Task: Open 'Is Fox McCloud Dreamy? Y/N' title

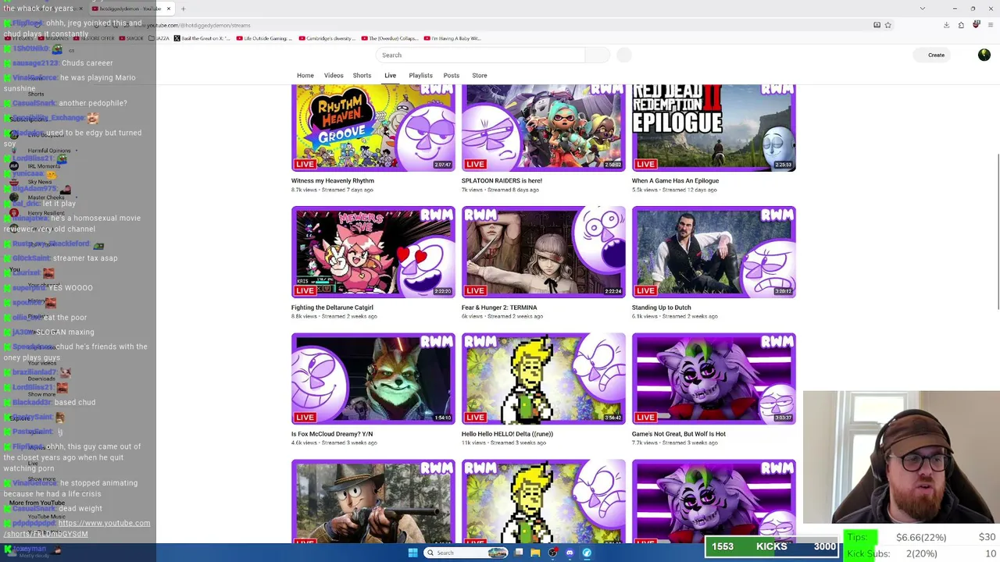Action: point(332,434)
